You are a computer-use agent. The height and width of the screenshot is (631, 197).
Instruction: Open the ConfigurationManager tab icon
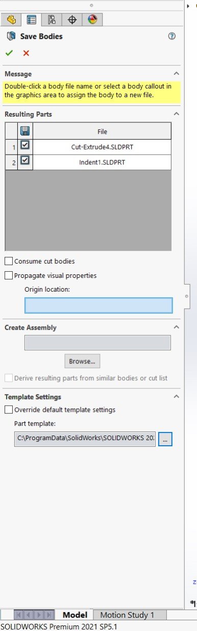52,20
